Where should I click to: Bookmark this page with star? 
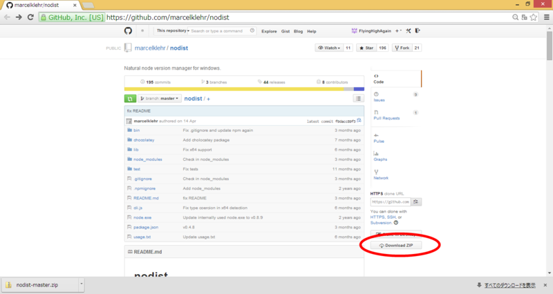click(x=534, y=17)
